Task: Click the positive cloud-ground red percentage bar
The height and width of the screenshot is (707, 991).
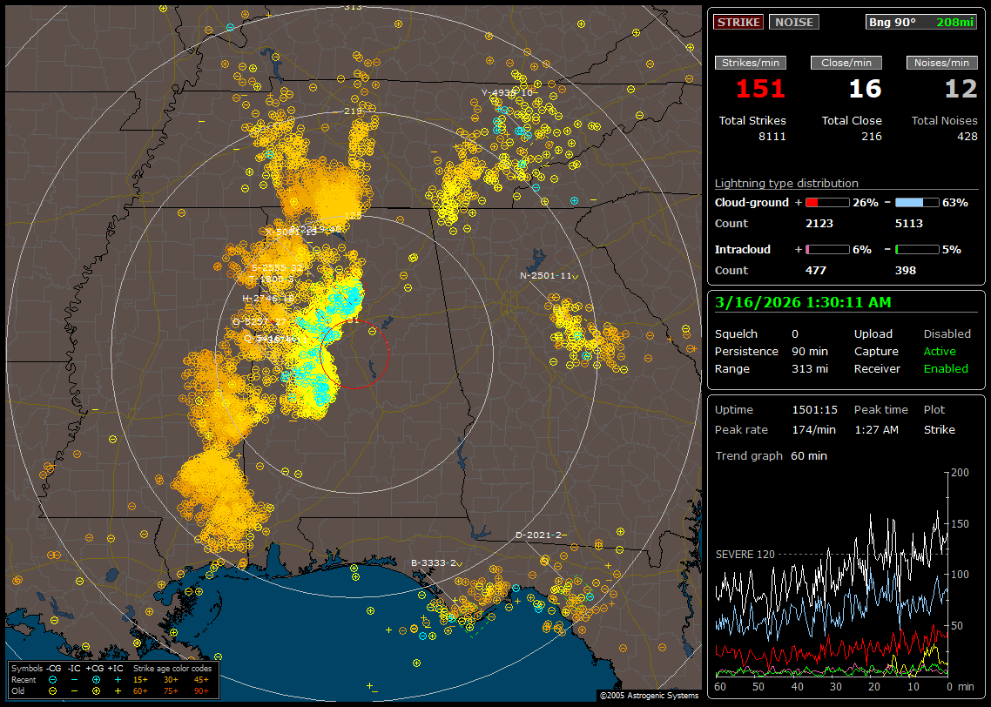Action: point(827,203)
